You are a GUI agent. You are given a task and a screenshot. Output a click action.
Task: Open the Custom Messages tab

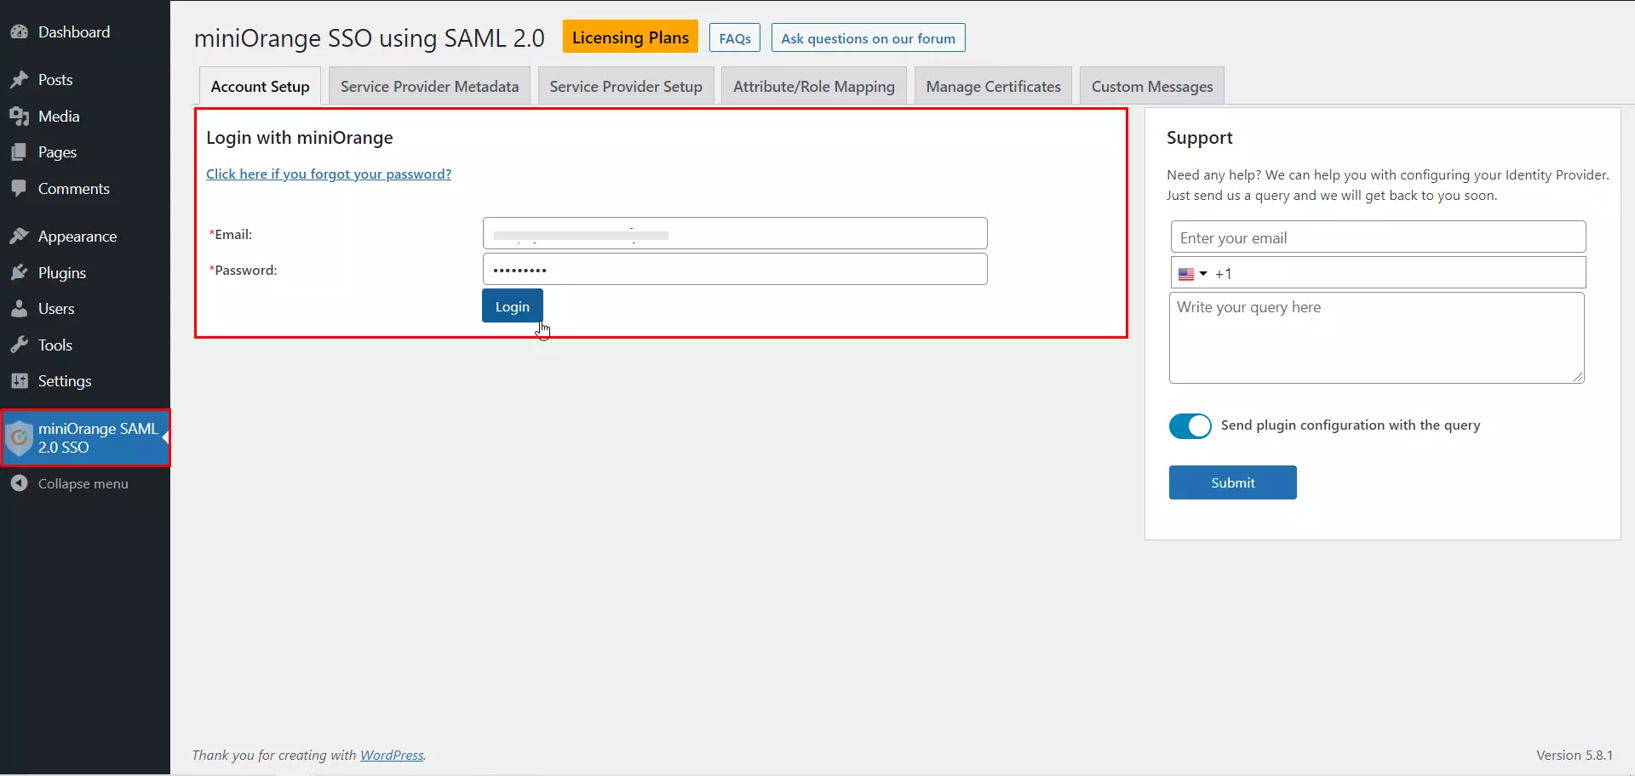[x=1152, y=86]
